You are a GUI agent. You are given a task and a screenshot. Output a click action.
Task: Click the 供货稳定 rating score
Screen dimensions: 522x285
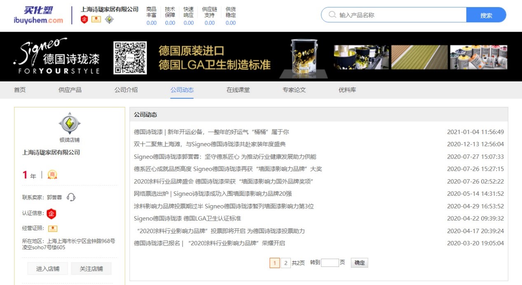(231, 23)
